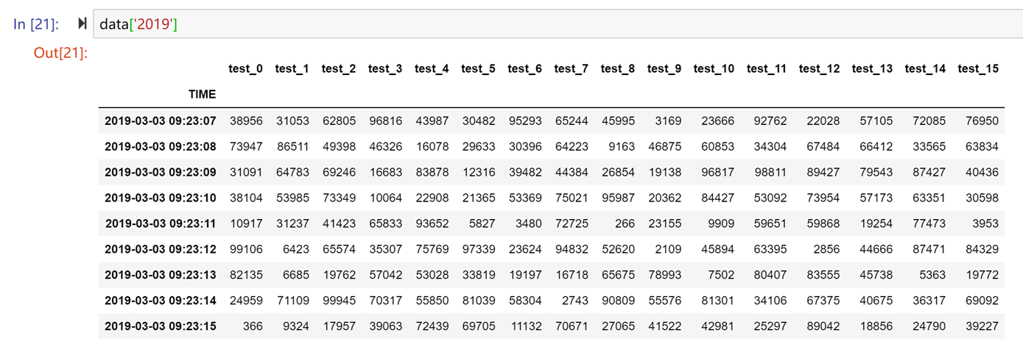Click the test_11 column header
Image resolution: width=1023 pixels, height=344 pixels.
767,68
